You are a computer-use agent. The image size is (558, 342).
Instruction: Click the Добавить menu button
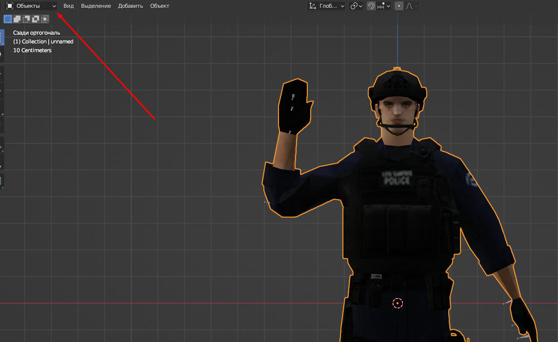(x=130, y=6)
